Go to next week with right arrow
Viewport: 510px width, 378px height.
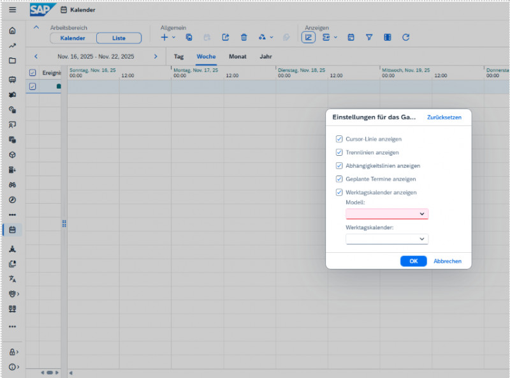point(155,56)
